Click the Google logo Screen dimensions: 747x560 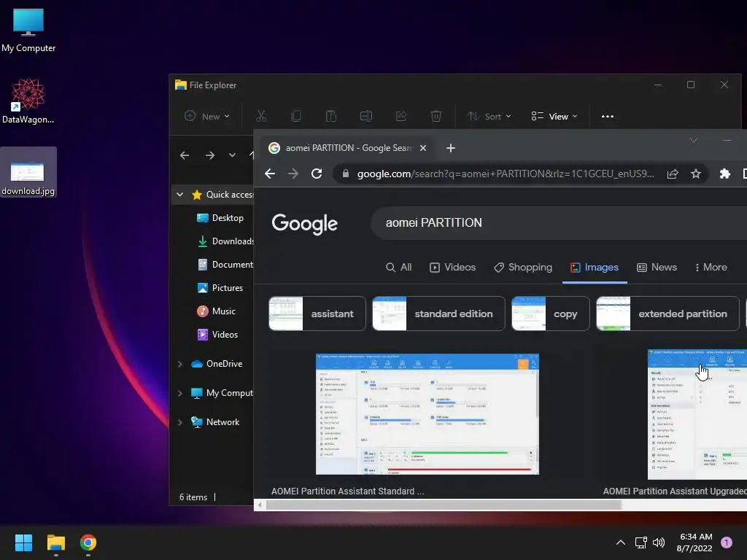[304, 224]
